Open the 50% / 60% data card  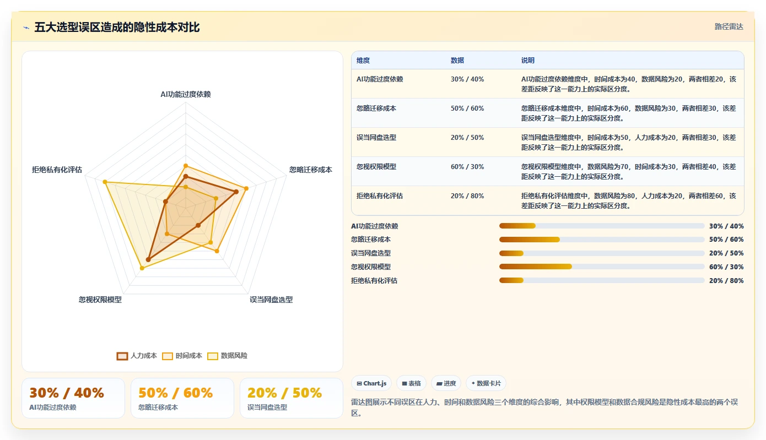pyautogui.click(x=182, y=398)
